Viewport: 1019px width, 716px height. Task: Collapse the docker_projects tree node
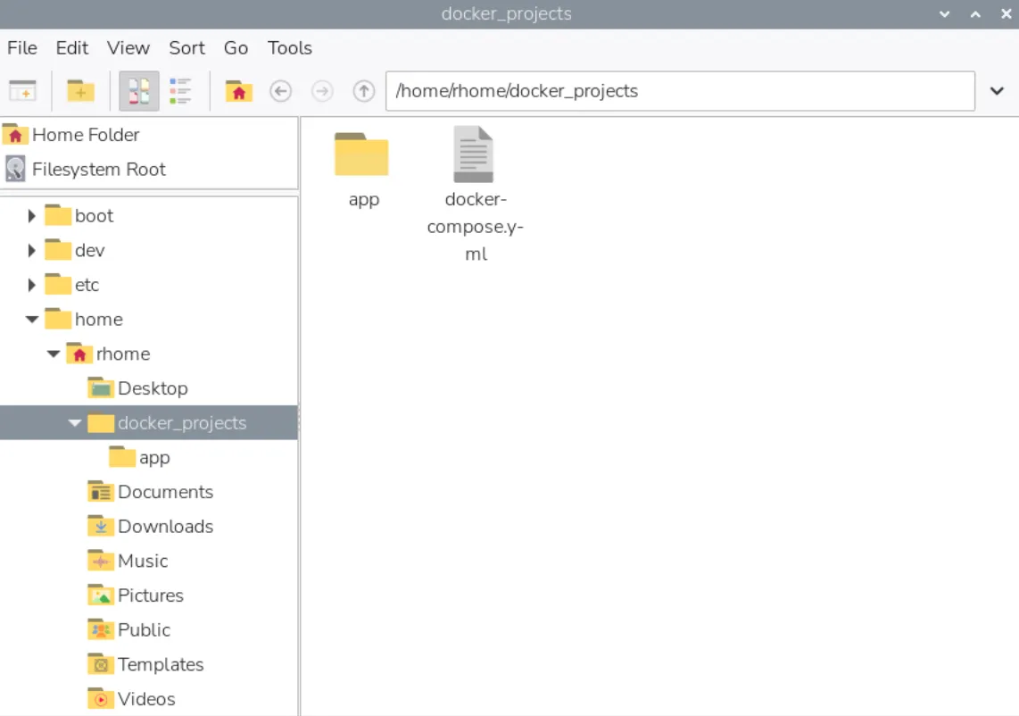[75, 422]
